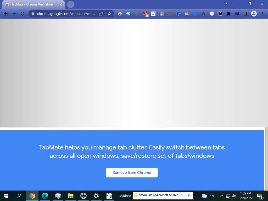Launch Microsoft Edge from taskbar
The width and height of the screenshot is (268, 201).
45,196
